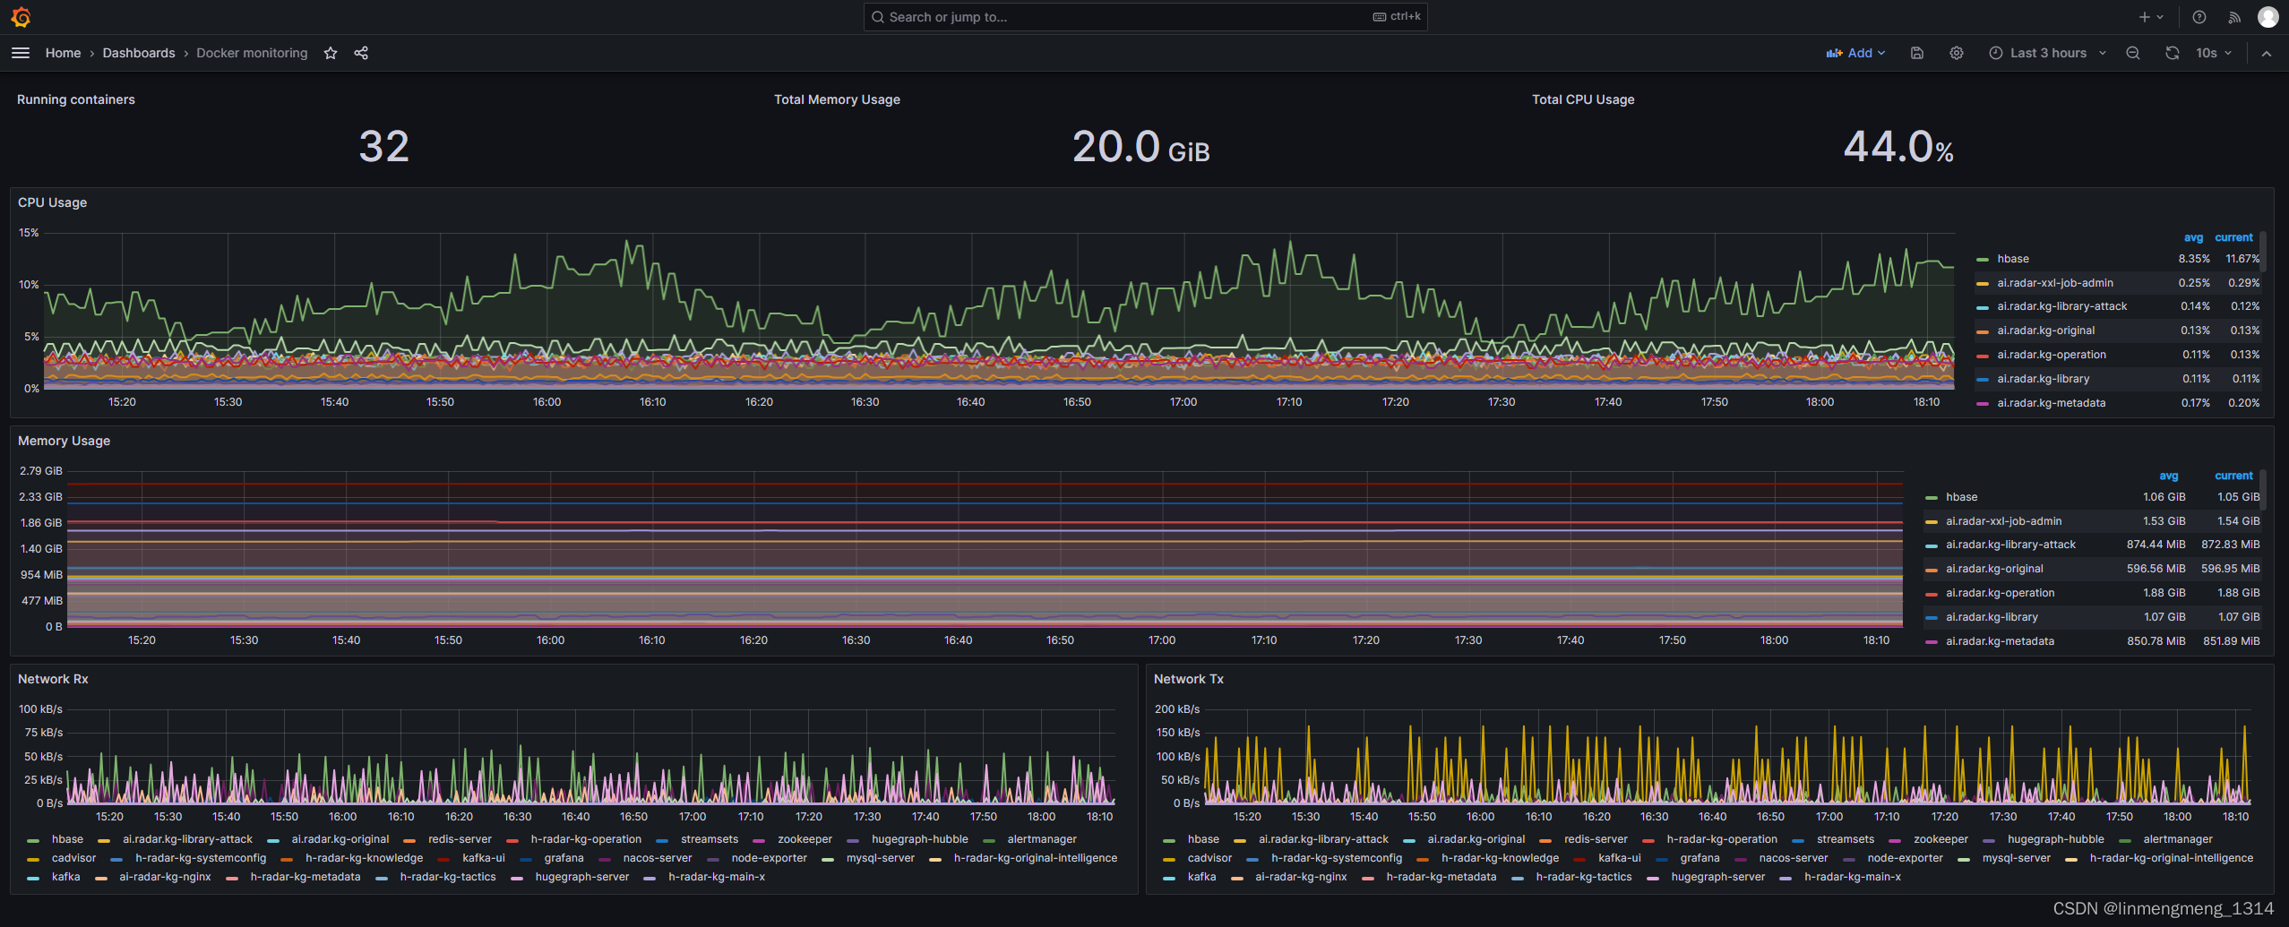This screenshot has width=2289, height=927.
Task: Go to Dashboards breadcrumb
Action: (x=139, y=53)
